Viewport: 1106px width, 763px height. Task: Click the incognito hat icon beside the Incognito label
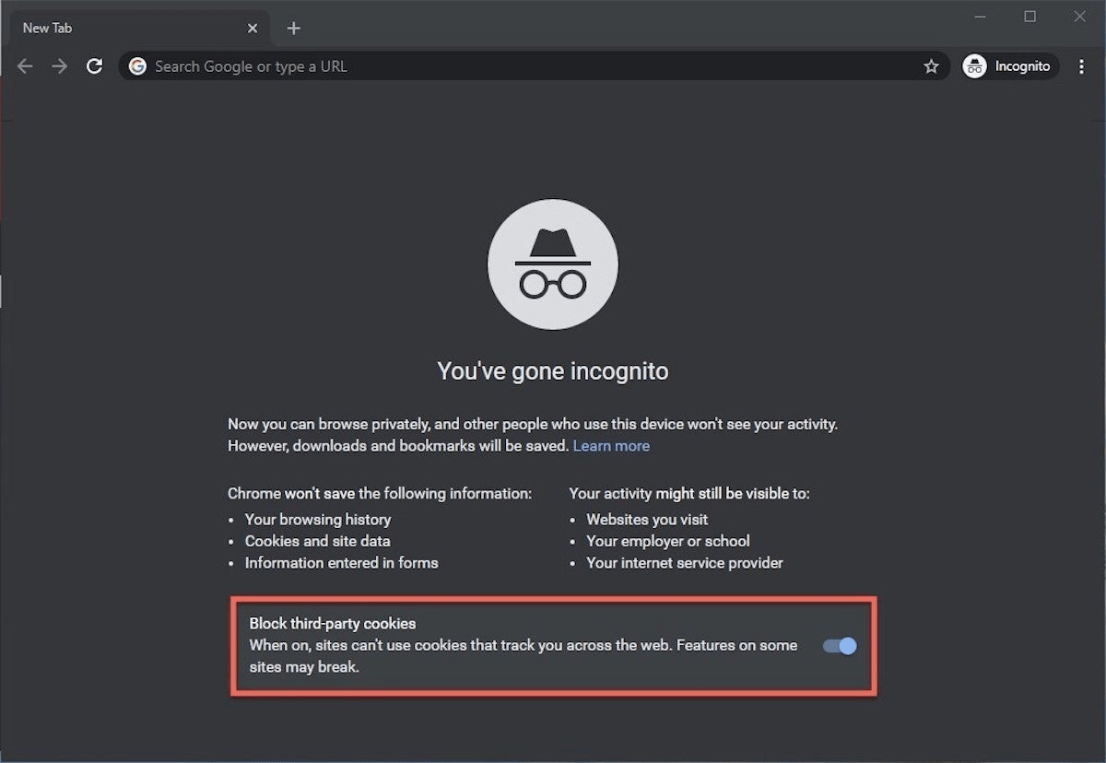coord(974,65)
